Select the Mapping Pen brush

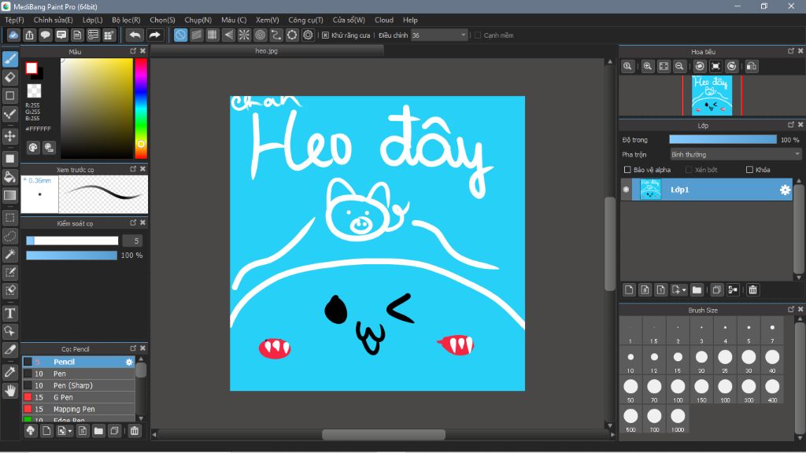click(79, 409)
